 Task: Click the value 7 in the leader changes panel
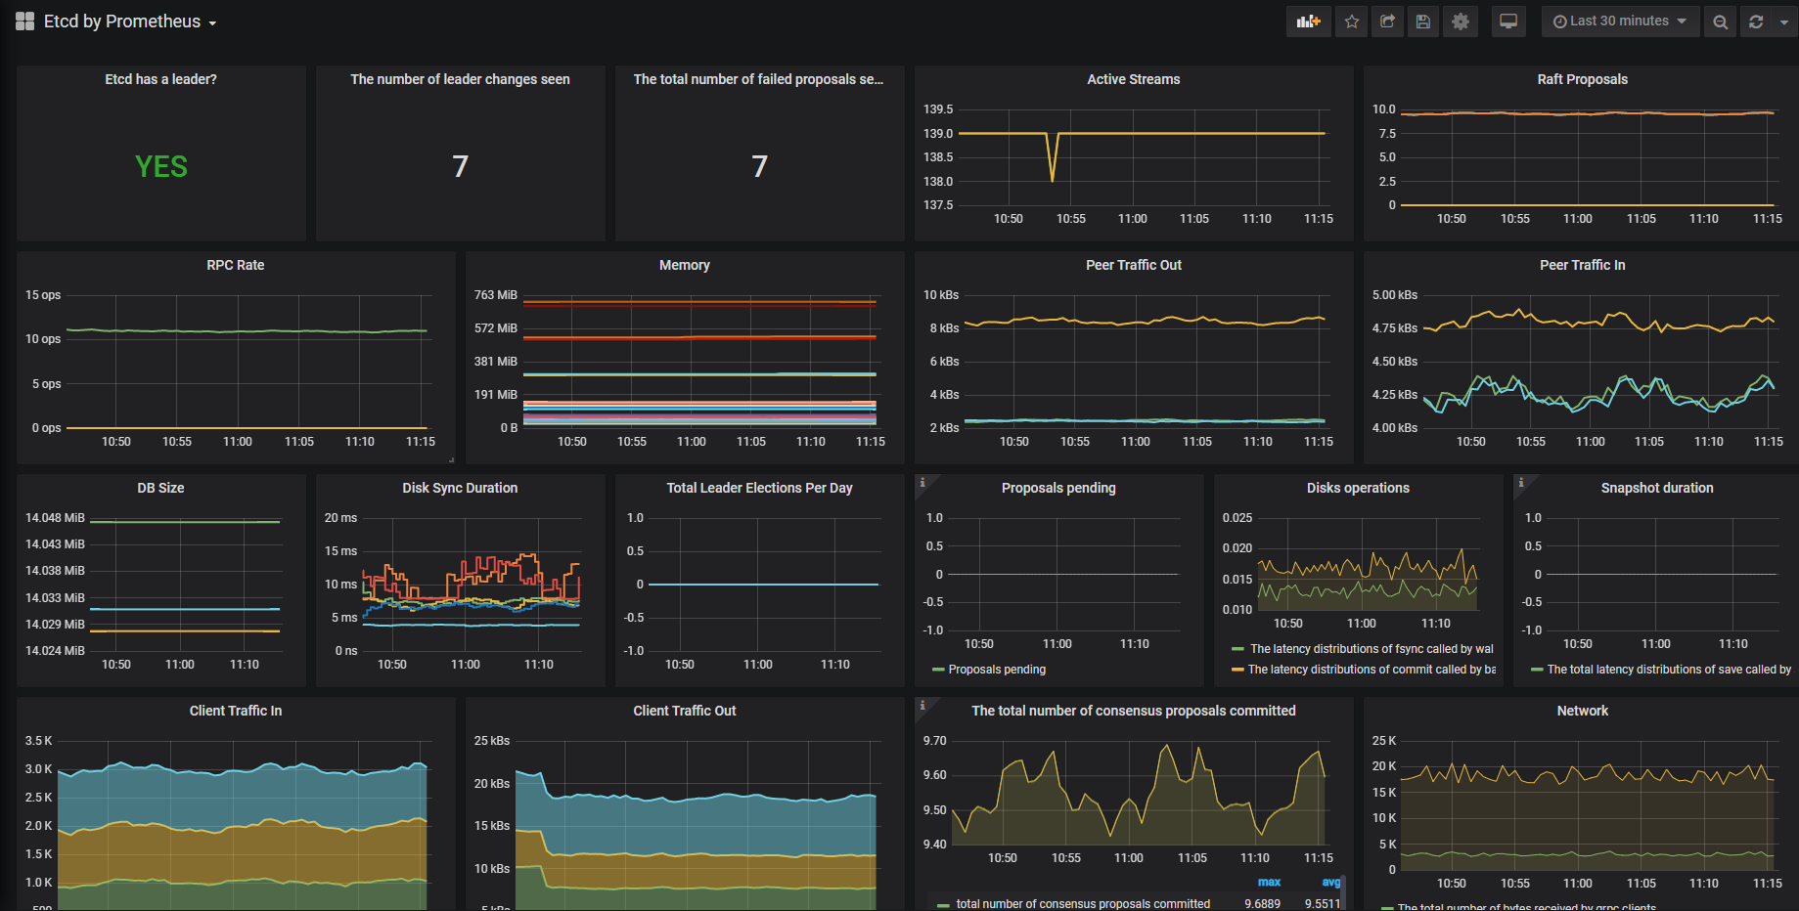click(x=460, y=167)
